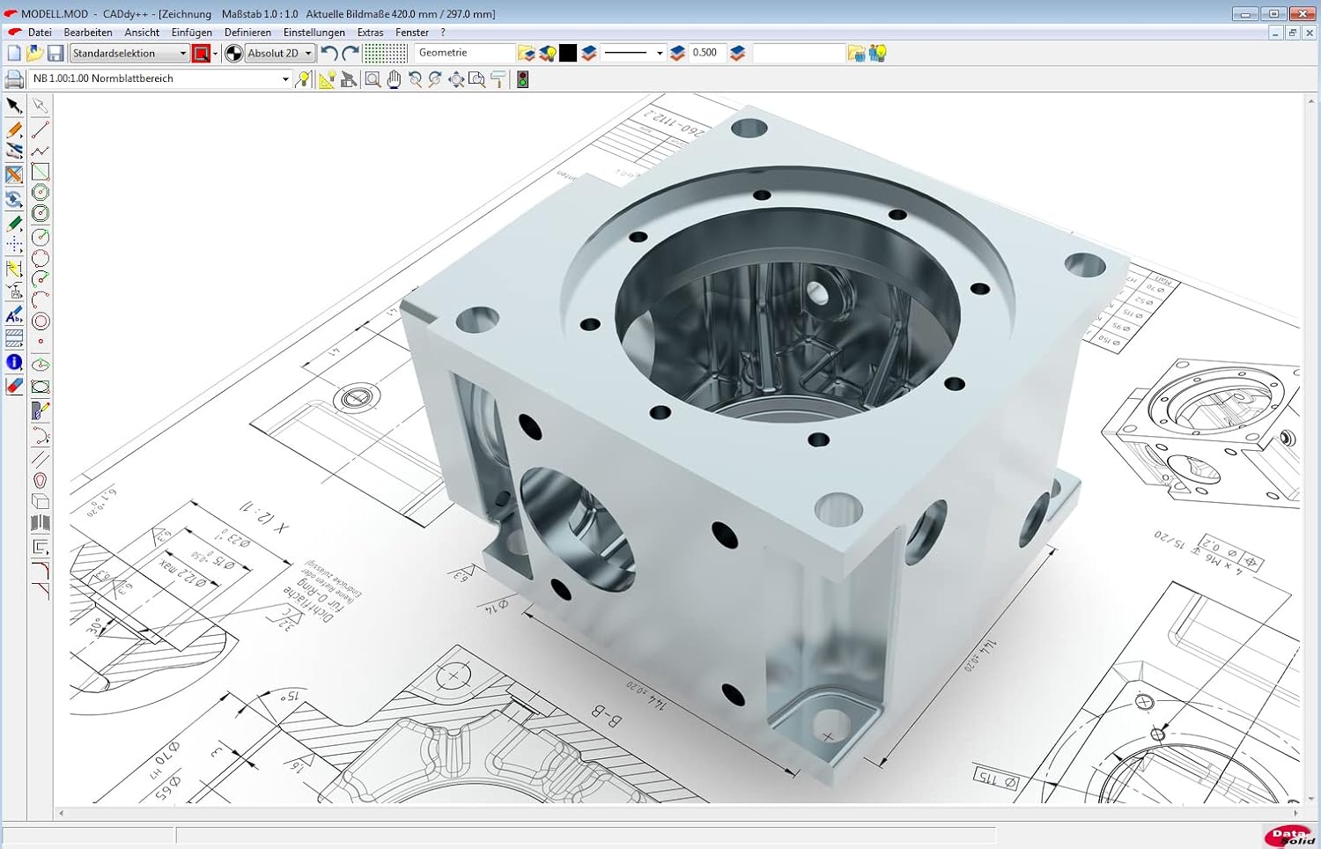This screenshot has width=1321, height=849.
Task: Open the Bearbeiten menu
Action: coord(88,33)
